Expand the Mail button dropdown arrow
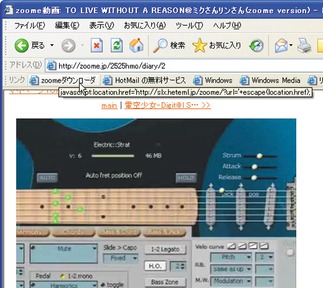This screenshot has width=323, height=288. point(291,45)
